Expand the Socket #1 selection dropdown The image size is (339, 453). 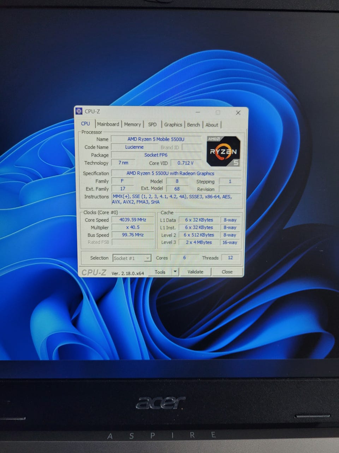pyautogui.click(x=148, y=258)
